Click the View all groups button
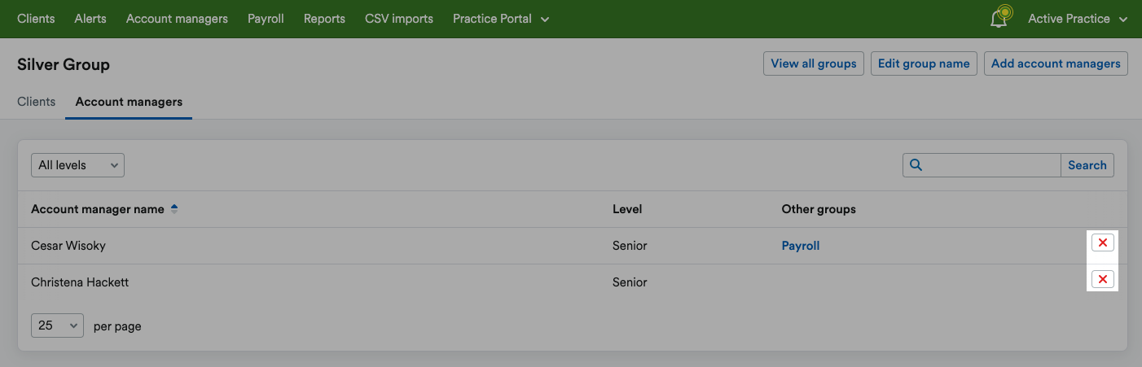 814,63
